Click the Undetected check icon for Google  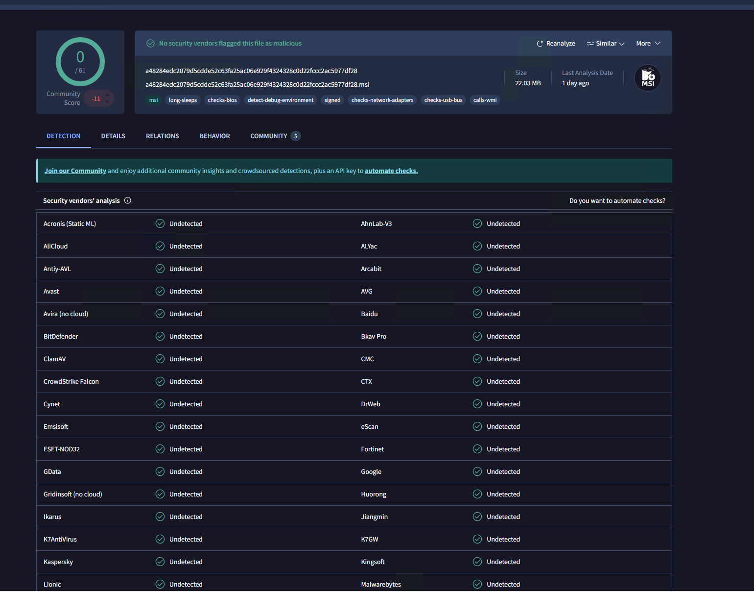[477, 471]
